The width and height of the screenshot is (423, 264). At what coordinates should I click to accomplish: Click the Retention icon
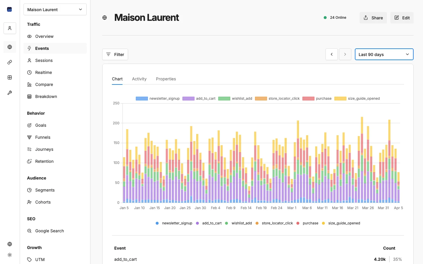pyautogui.click(x=29, y=161)
